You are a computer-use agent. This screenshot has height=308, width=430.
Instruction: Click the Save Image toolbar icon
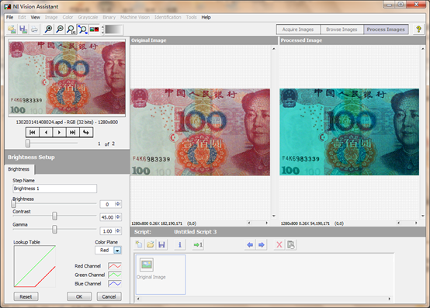pyautogui.click(x=23, y=29)
